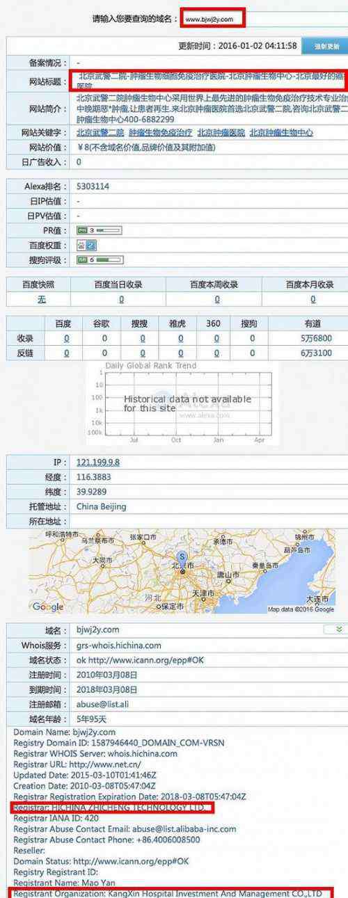Image resolution: width=348 pixels, height=898 pixels.
Task: Open the 雅虎 收录 count link
Action: tap(181, 339)
